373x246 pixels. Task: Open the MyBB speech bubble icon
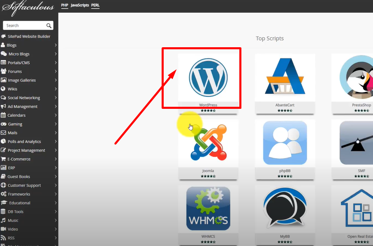285,208
